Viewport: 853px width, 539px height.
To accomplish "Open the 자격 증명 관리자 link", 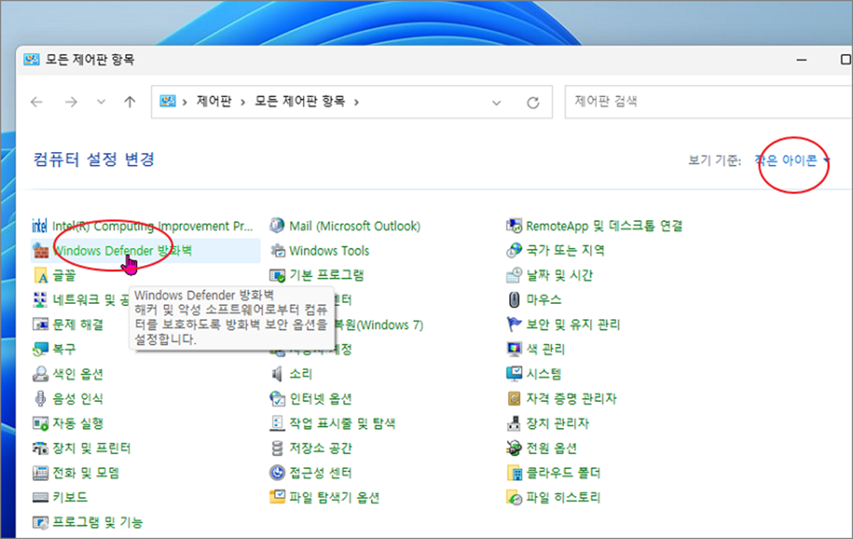I will tap(570, 399).
